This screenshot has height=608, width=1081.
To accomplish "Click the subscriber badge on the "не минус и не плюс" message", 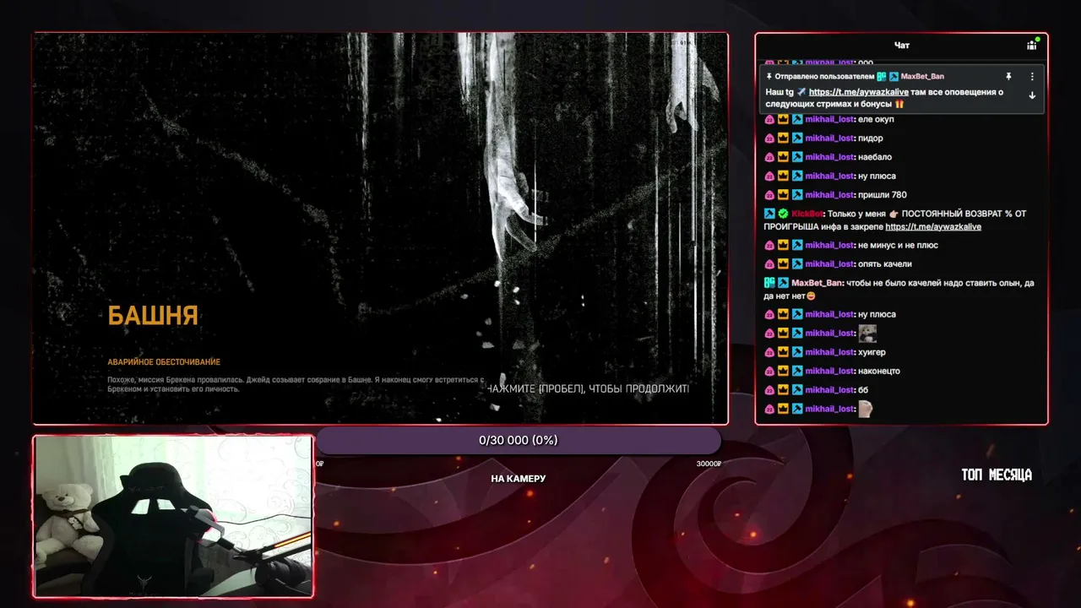I will coord(769,245).
